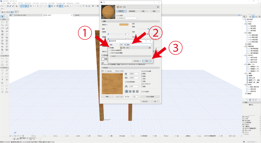
Task: Select the カタログから新規作成 radio option
Action: tap(110, 50)
